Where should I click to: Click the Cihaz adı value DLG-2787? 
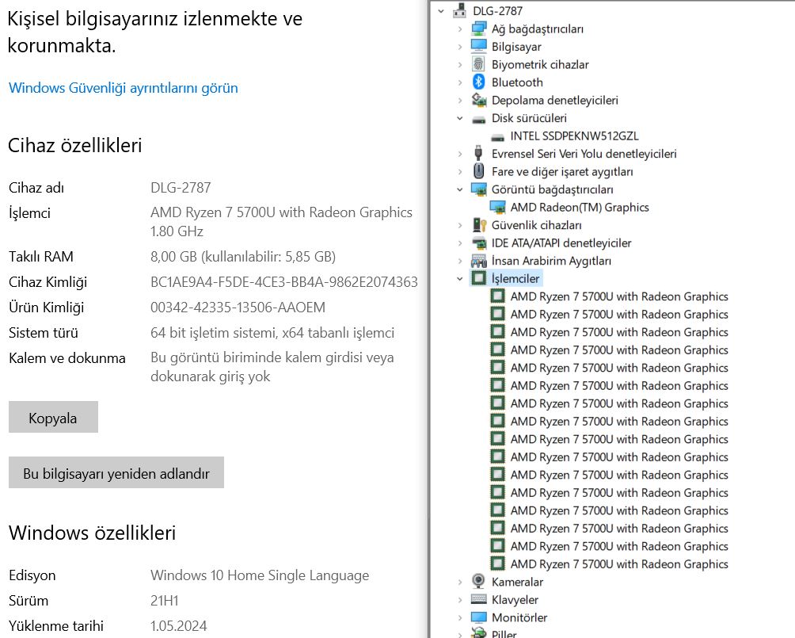click(x=181, y=188)
